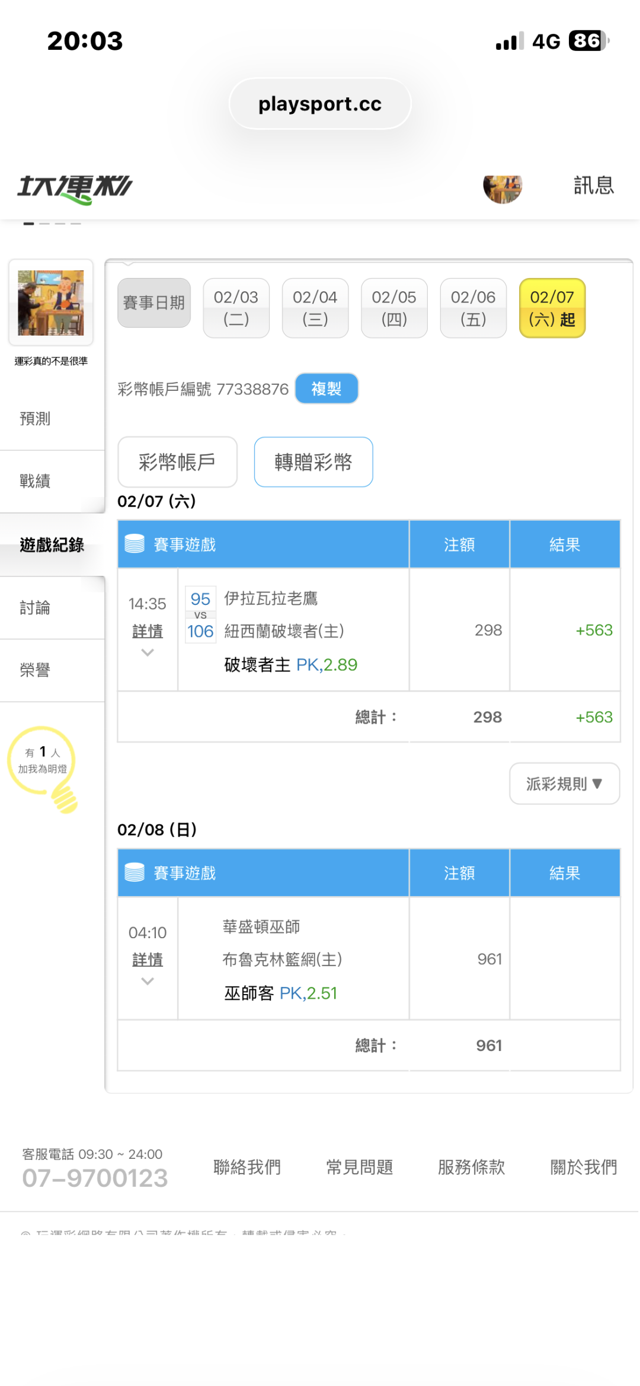This screenshot has width=640, height=1386.
Task: Switch to the 戰績 sidebar tab
Action: [x=36, y=481]
